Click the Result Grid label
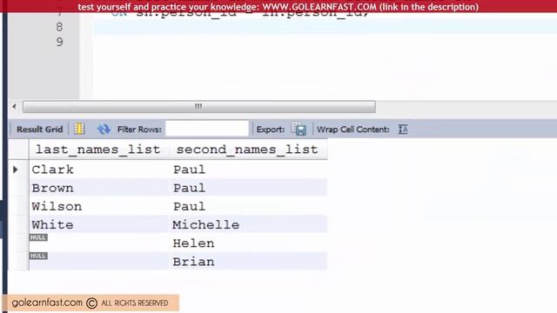Image resolution: width=557 pixels, height=313 pixels. coord(39,130)
